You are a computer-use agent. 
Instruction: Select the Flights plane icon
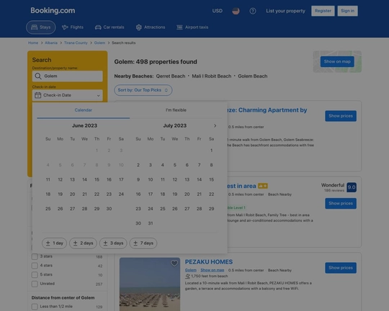65,27
